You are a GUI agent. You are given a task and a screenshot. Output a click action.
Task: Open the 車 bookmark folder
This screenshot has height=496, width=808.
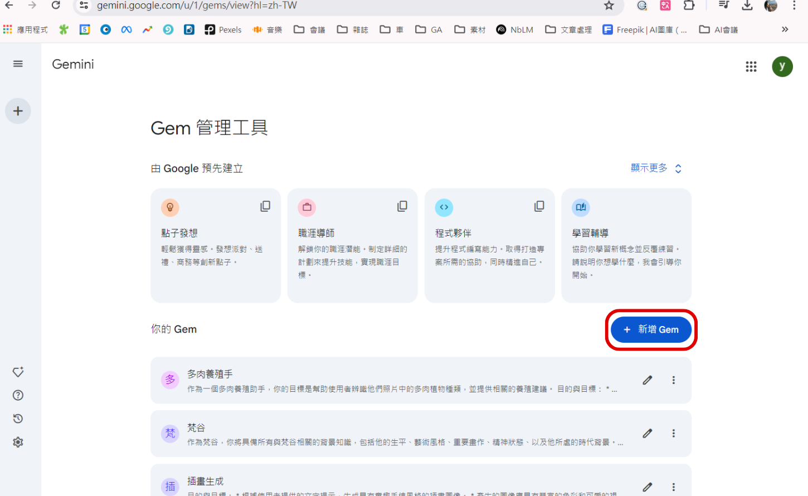pyautogui.click(x=392, y=30)
